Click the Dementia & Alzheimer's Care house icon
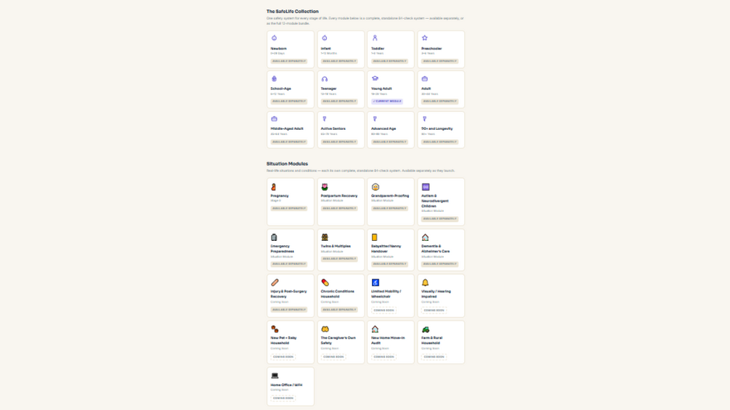 [x=425, y=237]
